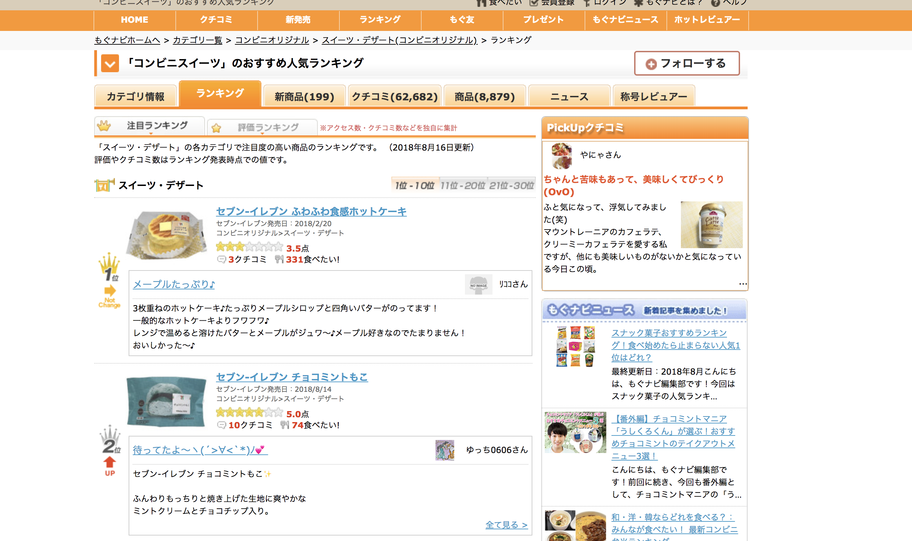
Task: Click the plus icon on フォローする button
Action: 651,64
